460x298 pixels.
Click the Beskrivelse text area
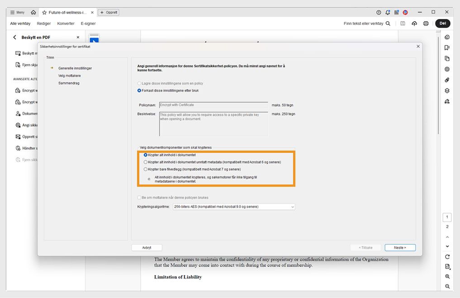pyautogui.click(x=213, y=124)
